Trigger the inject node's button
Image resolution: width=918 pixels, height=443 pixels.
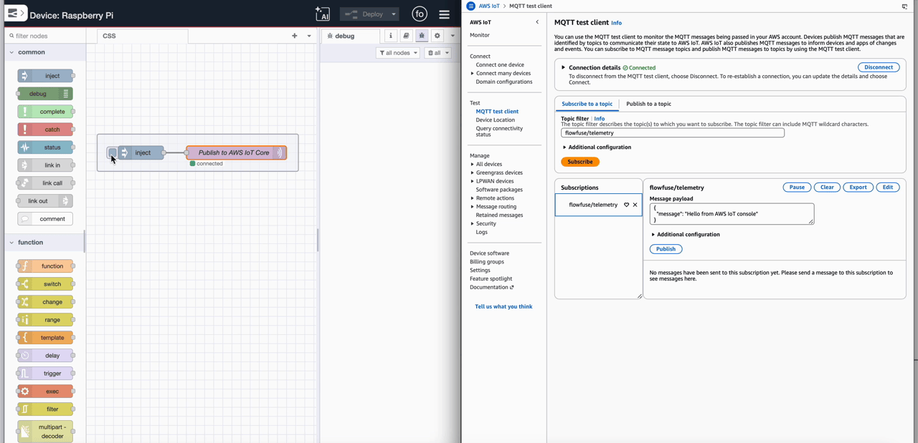coord(113,152)
